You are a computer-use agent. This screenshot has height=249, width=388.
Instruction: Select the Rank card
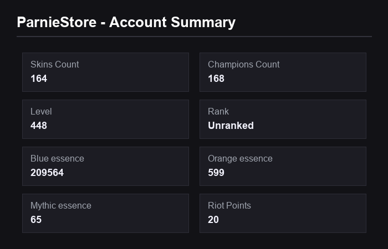click(283, 119)
